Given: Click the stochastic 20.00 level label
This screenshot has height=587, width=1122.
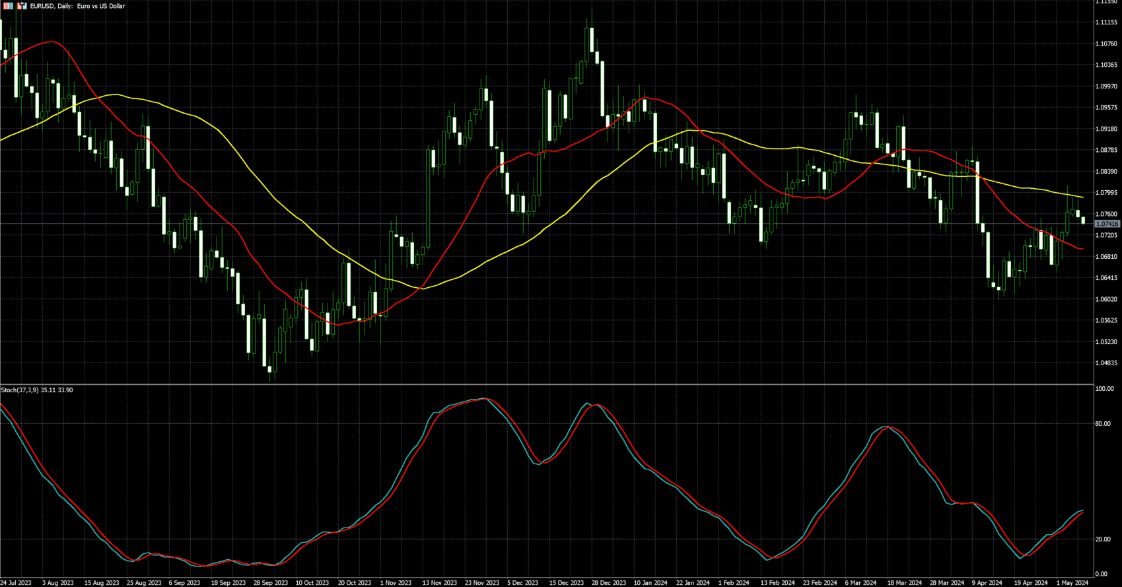Looking at the screenshot, I should pos(1103,539).
